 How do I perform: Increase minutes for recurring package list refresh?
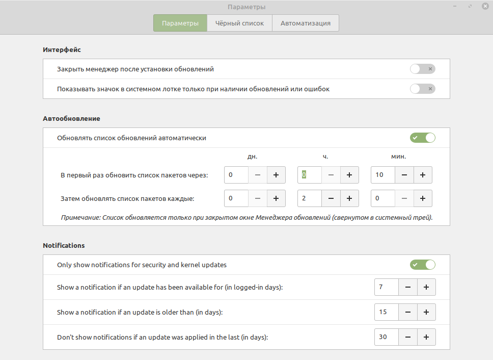pyautogui.click(x=423, y=198)
